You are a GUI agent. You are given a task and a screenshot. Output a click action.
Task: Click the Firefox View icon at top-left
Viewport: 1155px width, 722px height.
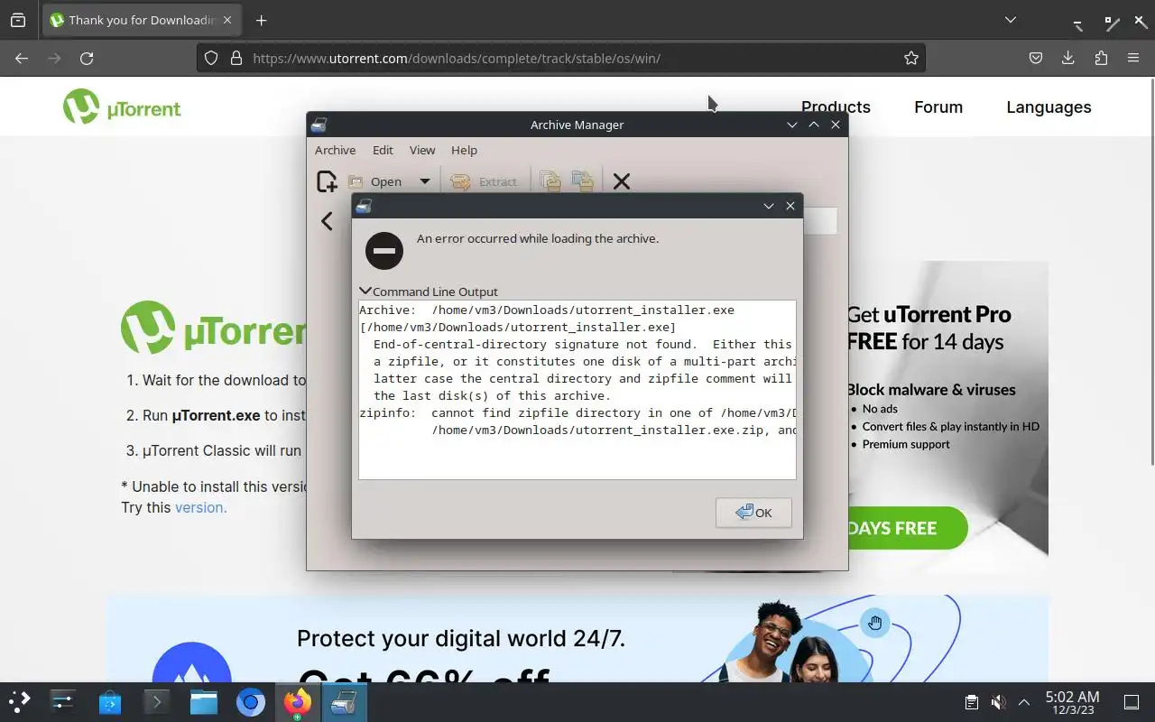(18, 20)
